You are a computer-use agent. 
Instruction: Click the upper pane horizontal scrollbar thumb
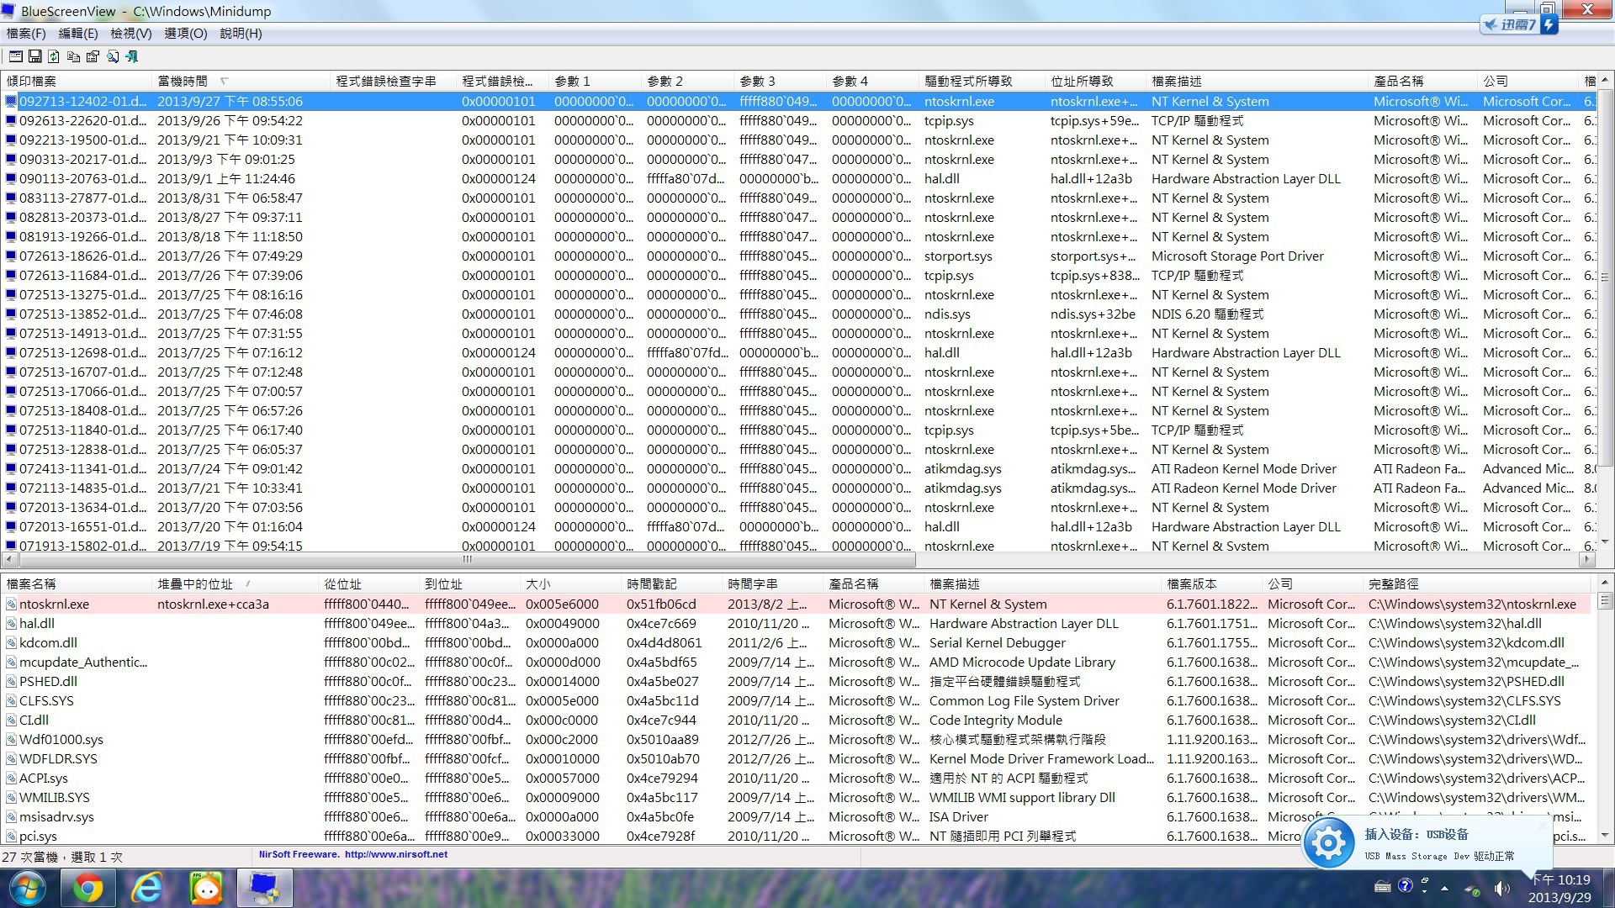[x=467, y=559]
